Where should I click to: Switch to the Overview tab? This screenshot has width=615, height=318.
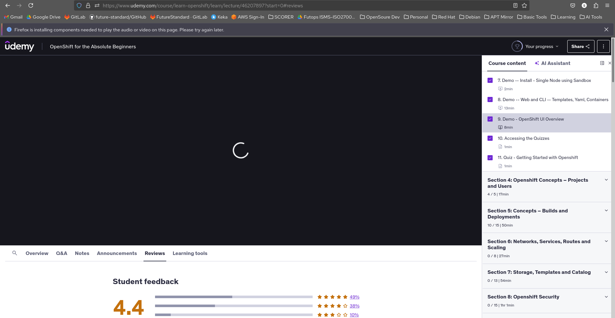37,253
